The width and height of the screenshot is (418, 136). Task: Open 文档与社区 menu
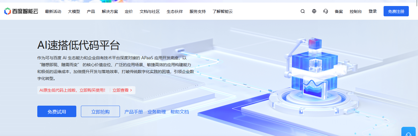[150, 12]
